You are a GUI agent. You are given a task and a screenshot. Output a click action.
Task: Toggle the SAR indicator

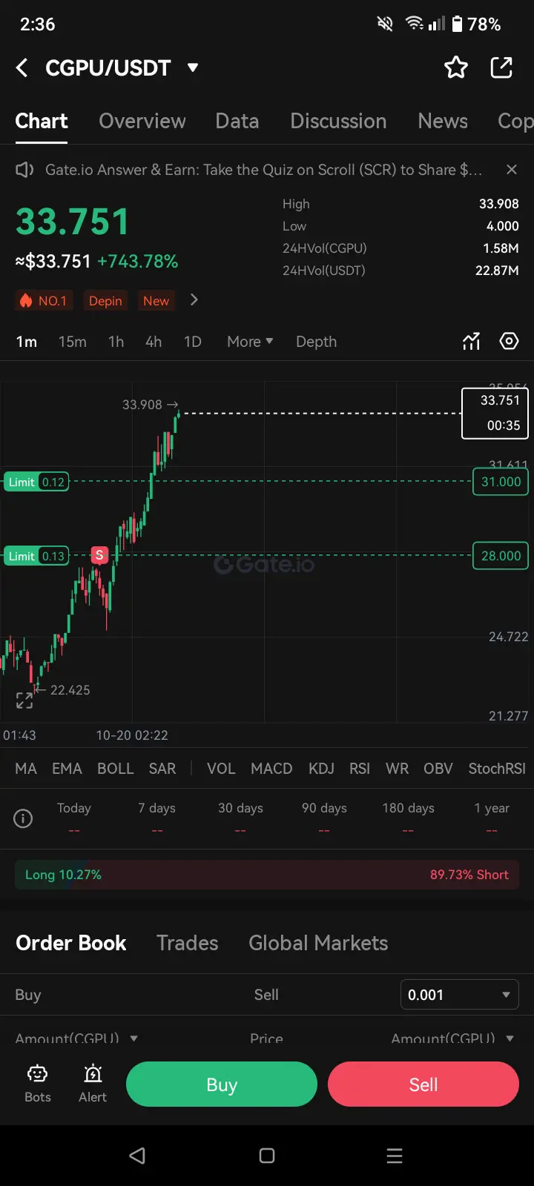tap(162, 769)
